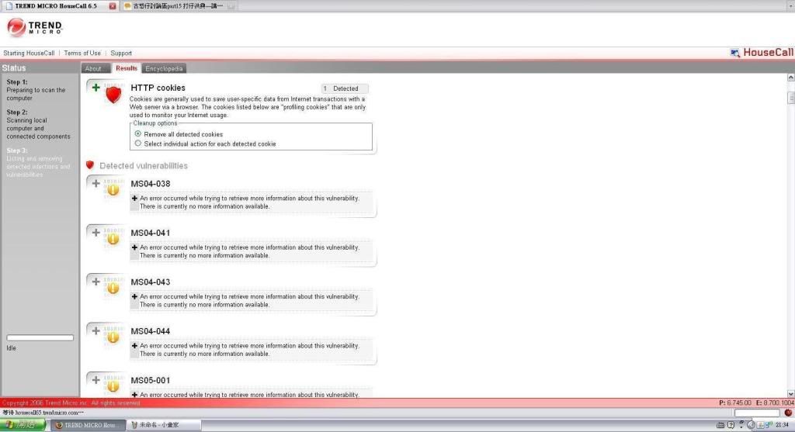
Task: Click the yellow warning icon for MS04-041
Action: pyautogui.click(x=113, y=239)
